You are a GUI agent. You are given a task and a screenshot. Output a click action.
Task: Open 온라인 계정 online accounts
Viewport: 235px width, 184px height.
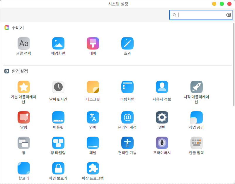pos(127,117)
